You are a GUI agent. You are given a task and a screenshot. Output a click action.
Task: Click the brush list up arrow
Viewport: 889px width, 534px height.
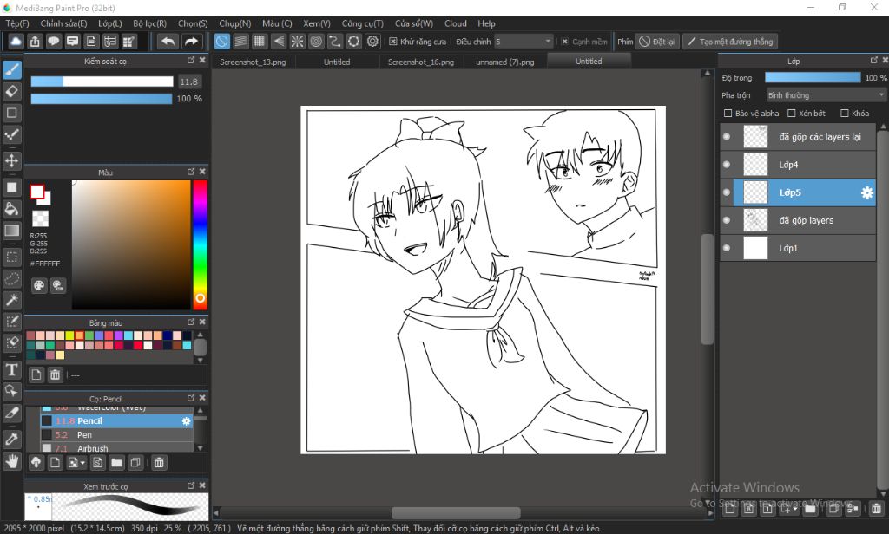201,411
